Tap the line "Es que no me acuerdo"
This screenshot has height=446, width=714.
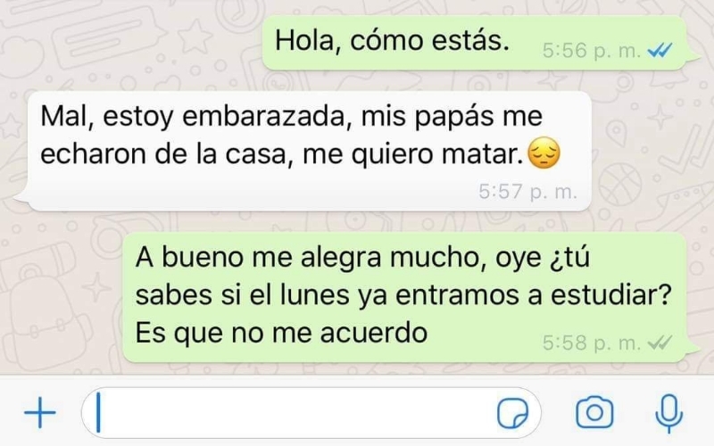[281, 333]
